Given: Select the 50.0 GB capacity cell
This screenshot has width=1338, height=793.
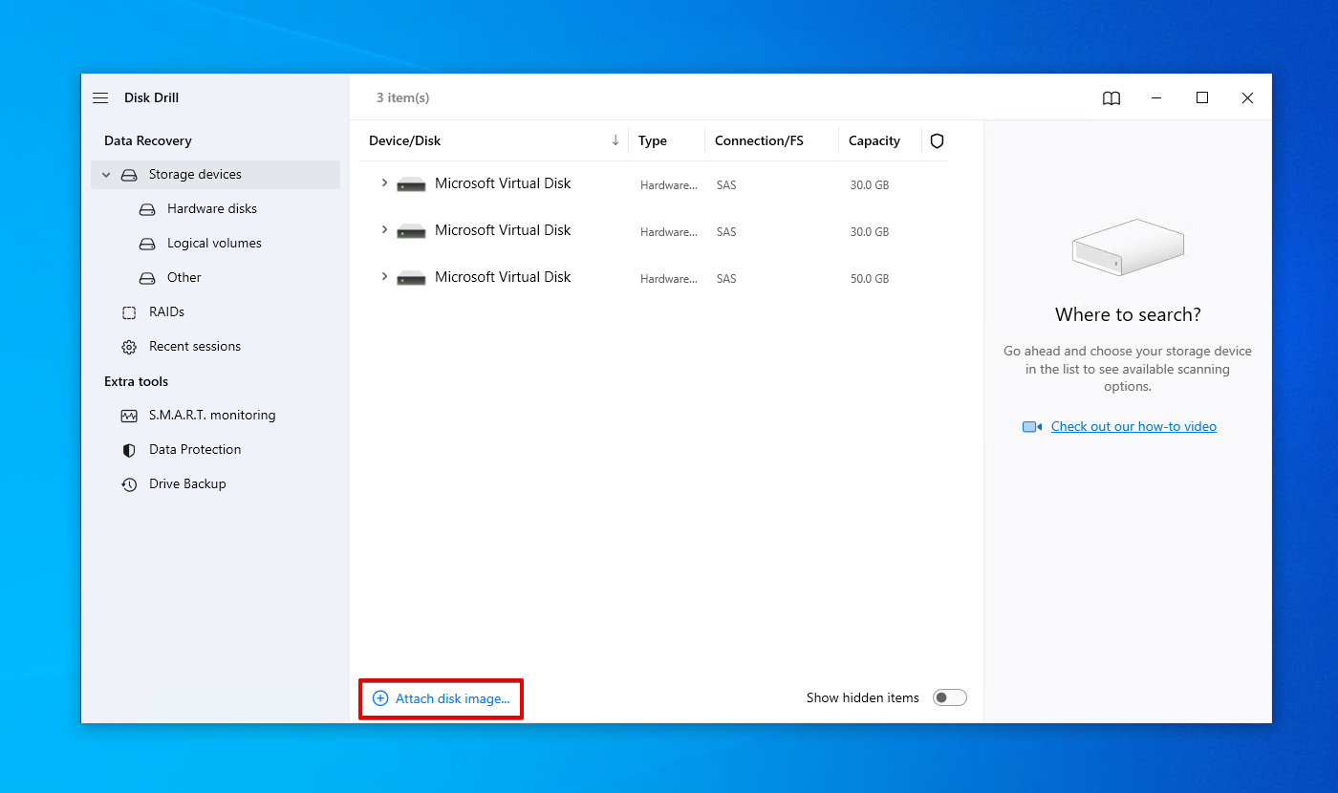Looking at the screenshot, I should [870, 279].
